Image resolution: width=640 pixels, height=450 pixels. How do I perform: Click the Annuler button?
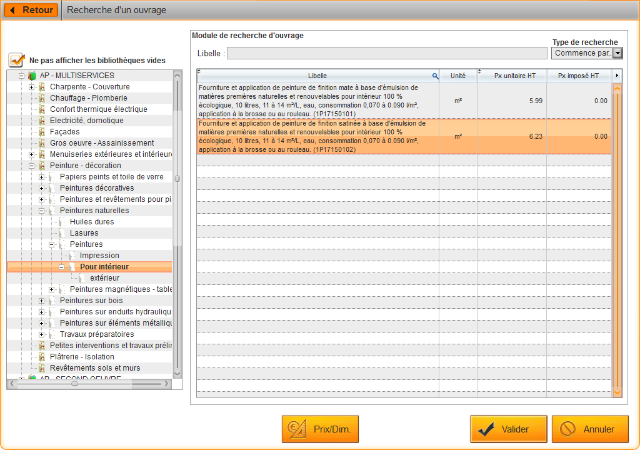point(590,429)
